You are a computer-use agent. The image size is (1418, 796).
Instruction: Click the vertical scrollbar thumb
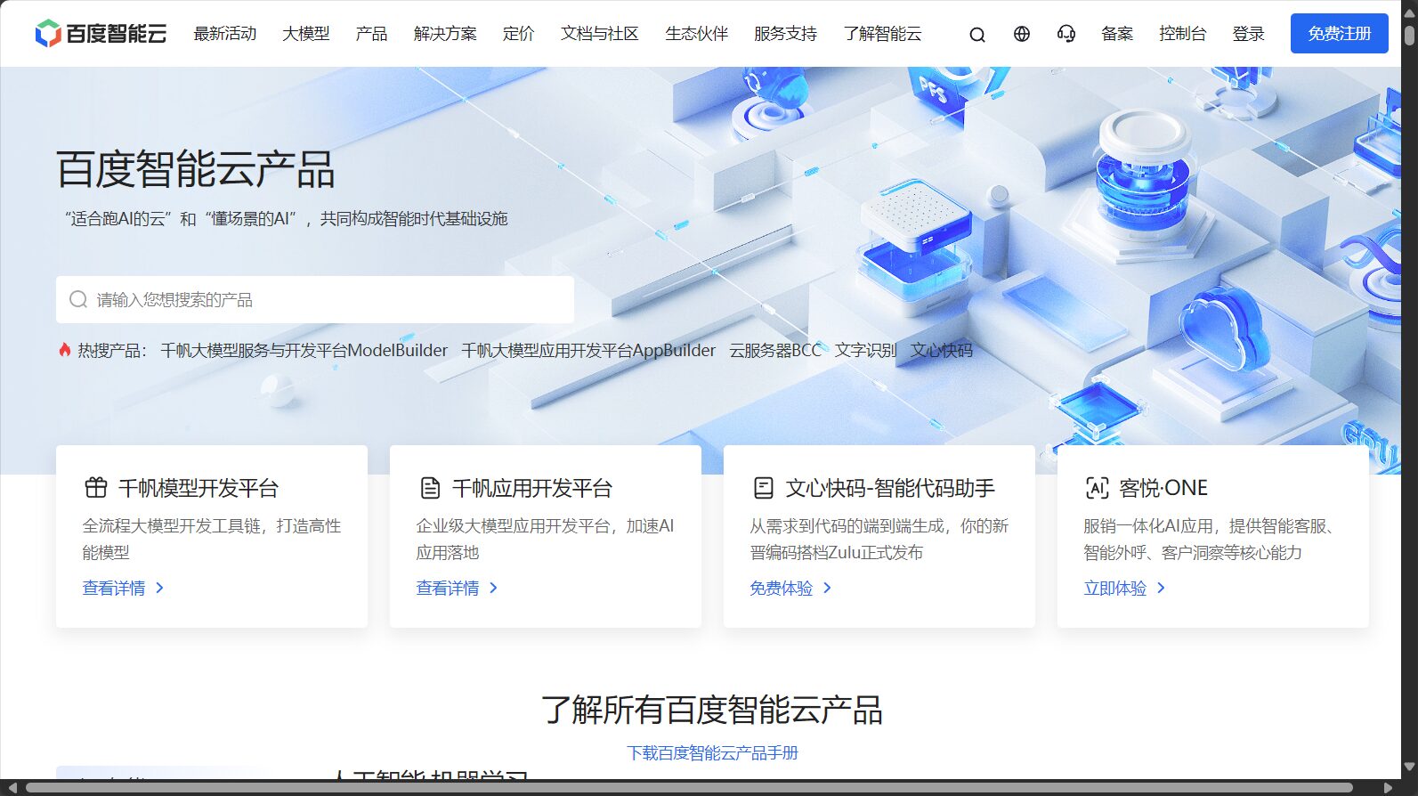[1409, 36]
